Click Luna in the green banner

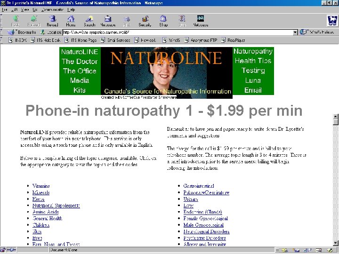click(253, 80)
